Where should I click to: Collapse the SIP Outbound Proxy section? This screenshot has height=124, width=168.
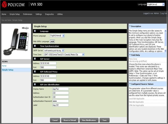(35, 72)
